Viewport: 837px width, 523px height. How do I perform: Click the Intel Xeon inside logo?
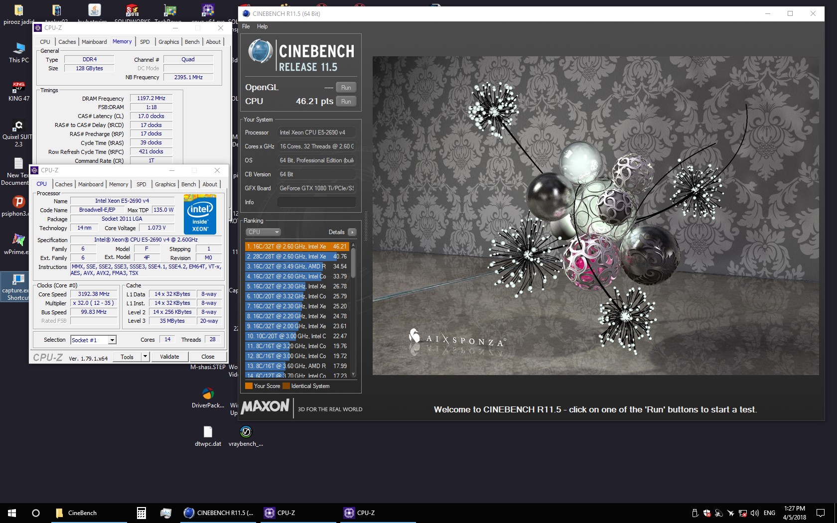point(200,214)
